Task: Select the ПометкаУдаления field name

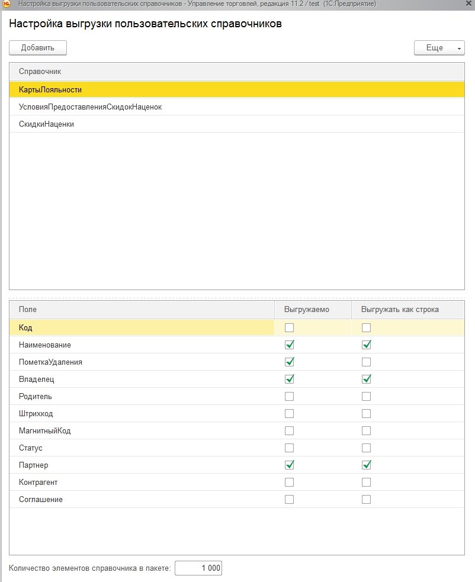Action: pos(50,362)
